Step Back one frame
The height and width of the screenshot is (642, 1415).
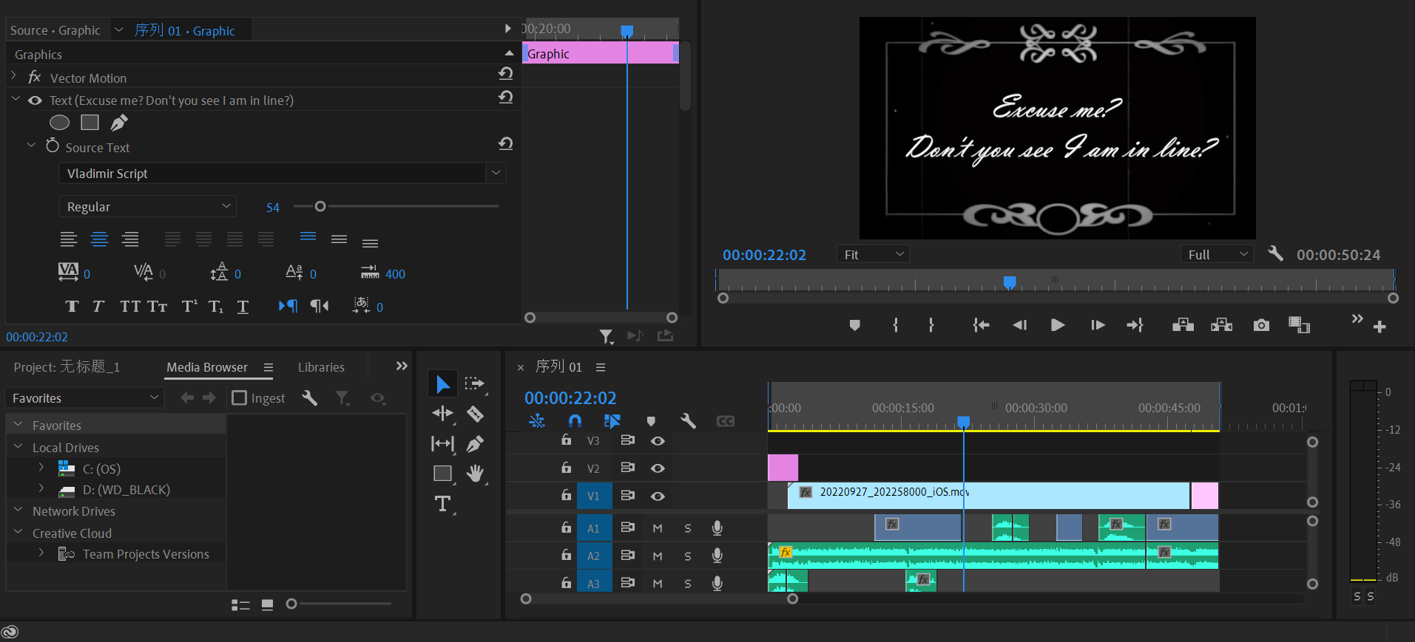(1020, 325)
